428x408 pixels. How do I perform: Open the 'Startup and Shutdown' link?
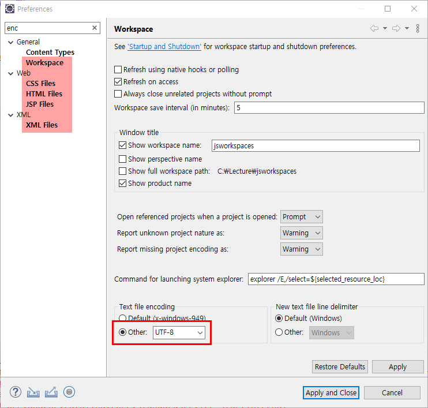[164, 46]
